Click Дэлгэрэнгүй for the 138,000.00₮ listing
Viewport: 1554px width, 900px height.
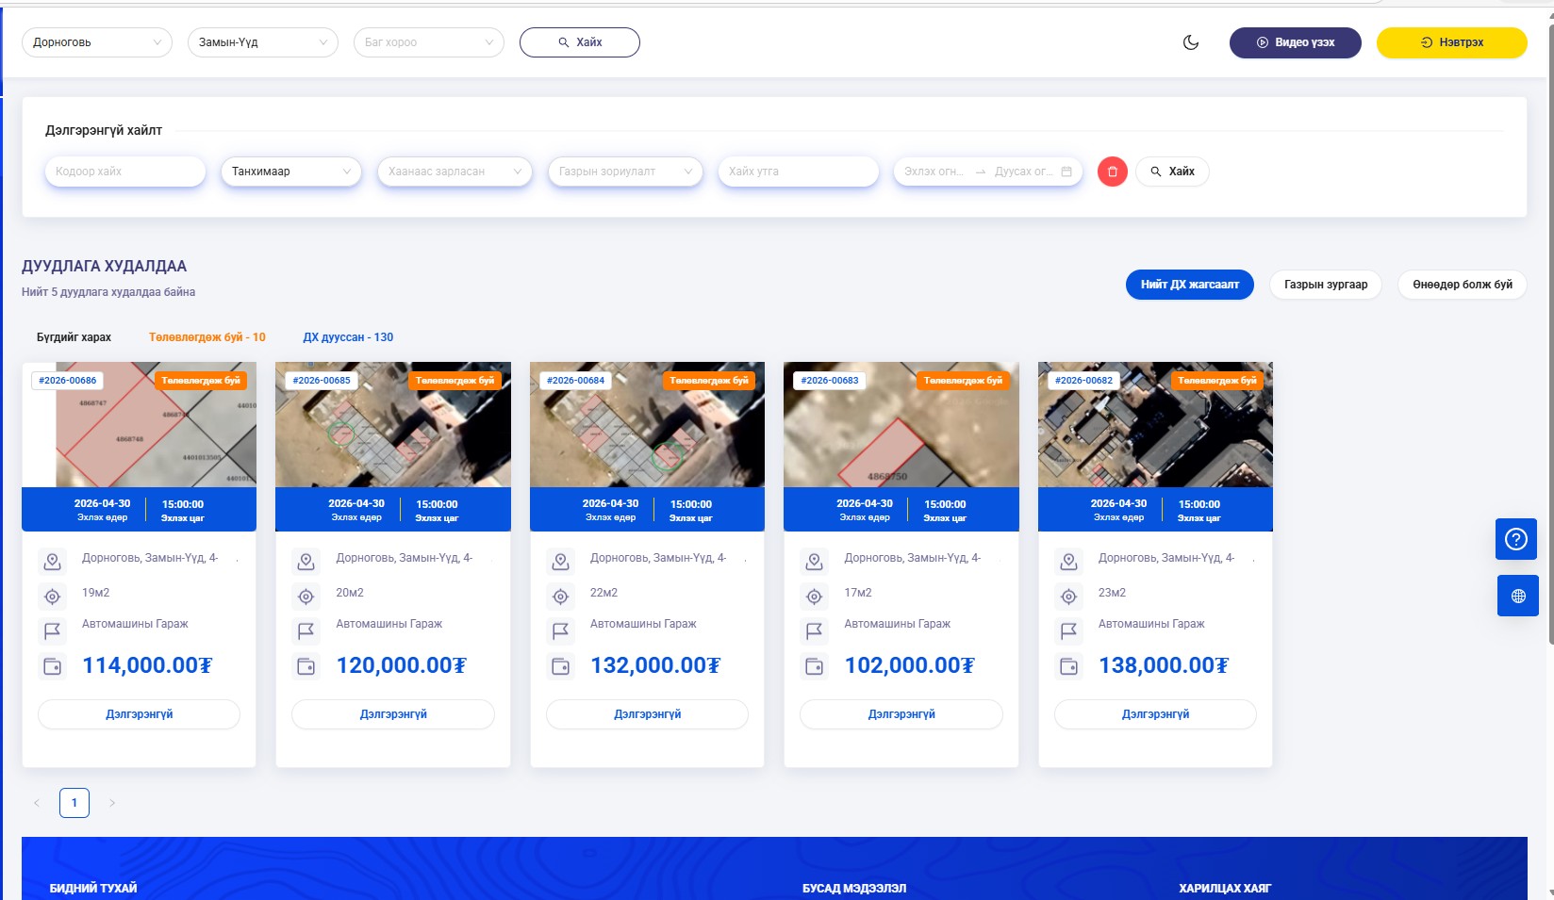click(1155, 714)
